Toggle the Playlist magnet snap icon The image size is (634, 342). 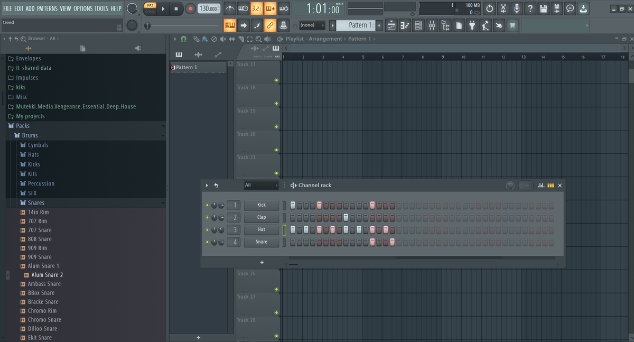tap(183, 39)
